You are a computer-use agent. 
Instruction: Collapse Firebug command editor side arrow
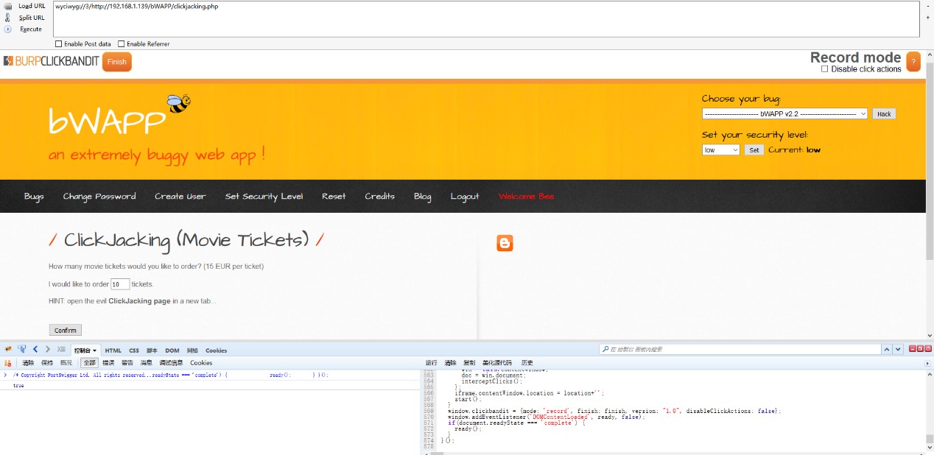pos(927,363)
